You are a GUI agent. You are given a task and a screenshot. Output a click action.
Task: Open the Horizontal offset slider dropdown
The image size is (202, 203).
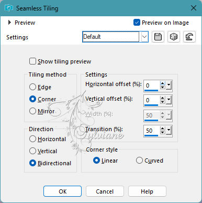(169, 86)
